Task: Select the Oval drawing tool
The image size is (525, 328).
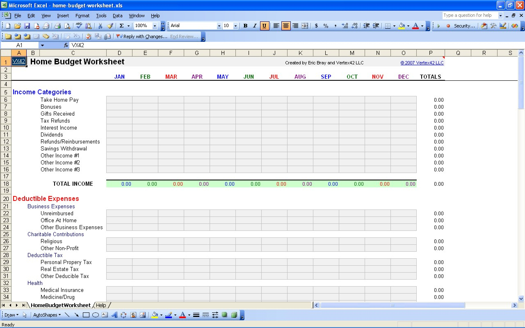Action: tap(96, 315)
